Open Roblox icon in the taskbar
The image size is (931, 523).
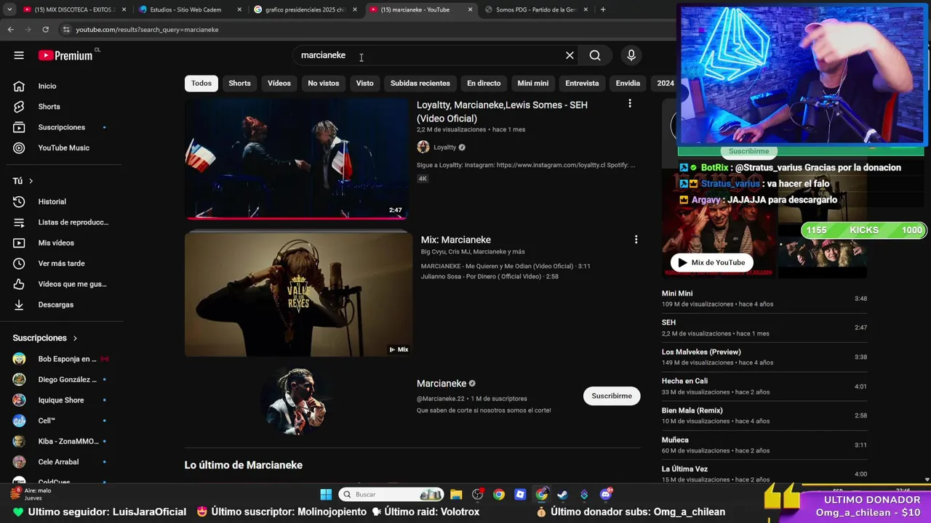520,495
